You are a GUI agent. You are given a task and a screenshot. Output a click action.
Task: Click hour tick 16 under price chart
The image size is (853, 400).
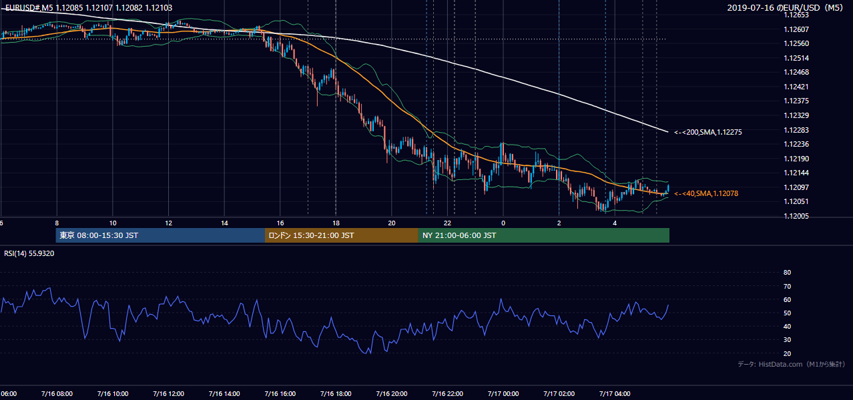point(280,223)
